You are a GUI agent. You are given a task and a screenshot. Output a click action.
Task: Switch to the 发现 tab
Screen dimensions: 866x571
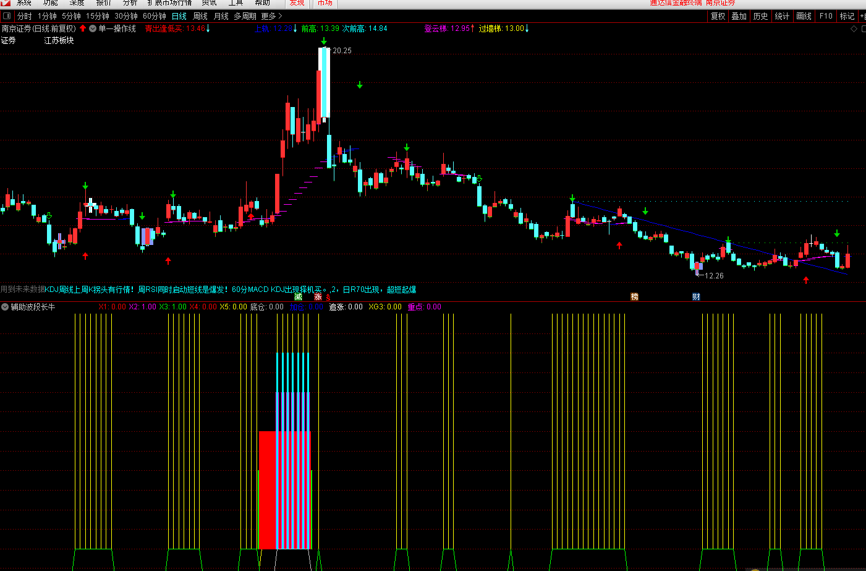click(x=297, y=3)
